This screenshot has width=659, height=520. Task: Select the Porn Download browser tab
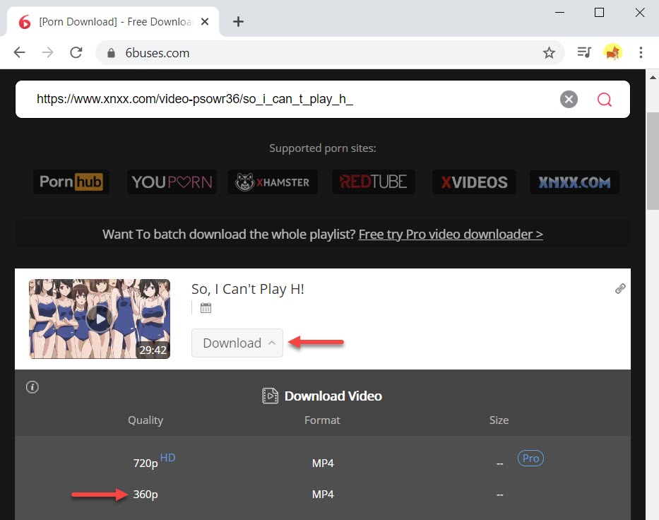tap(114, 21)
